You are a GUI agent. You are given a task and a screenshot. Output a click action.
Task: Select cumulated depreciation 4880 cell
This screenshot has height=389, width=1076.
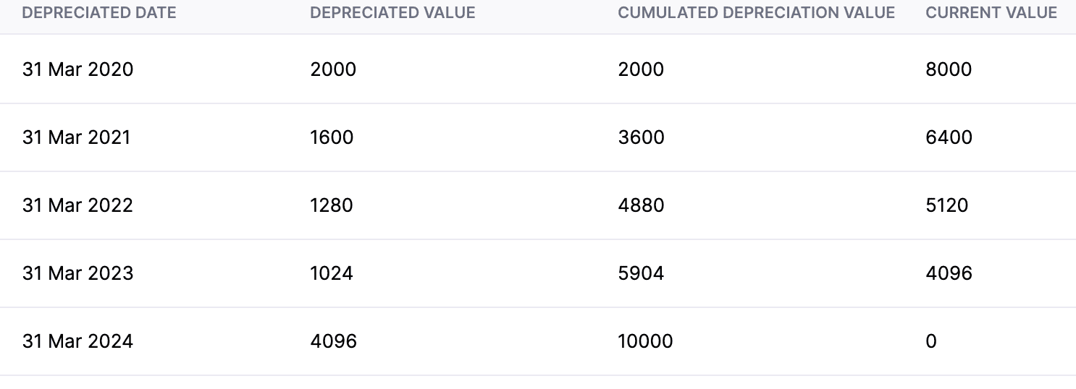[x=641, y=205]
